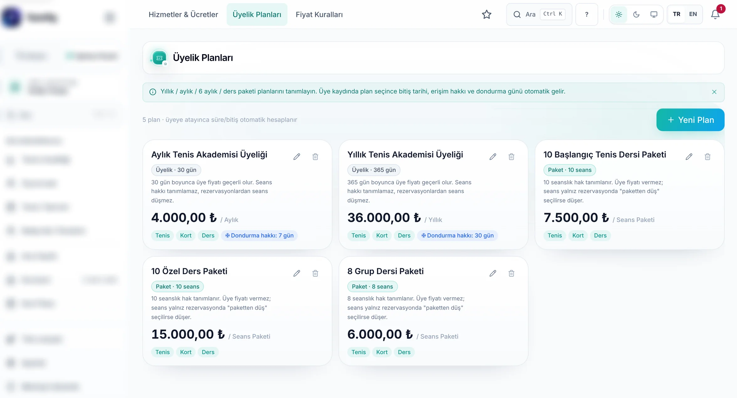Screen dimensions: 737x398
Task: Delete the 10 Başlangıç Tenis Dersi Paketi
Action: (x=708, y=156)
